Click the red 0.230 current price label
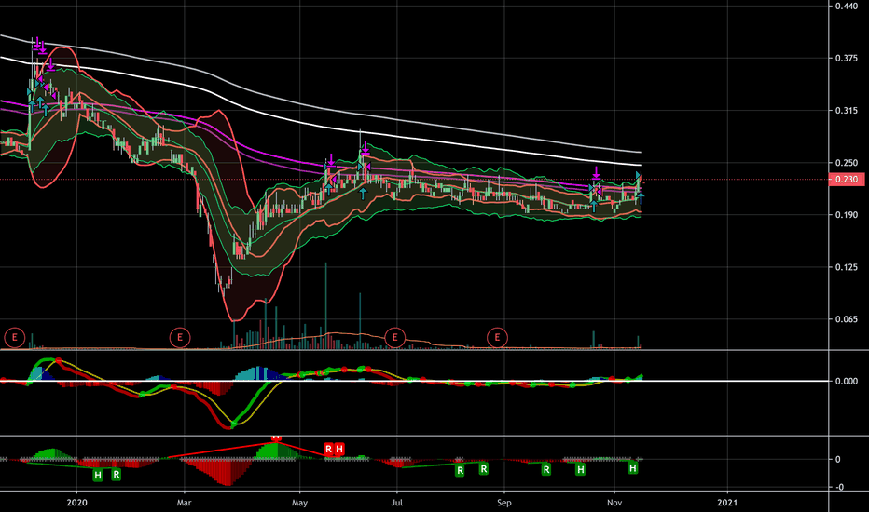 pyautogui.click(x=847, y=180)
